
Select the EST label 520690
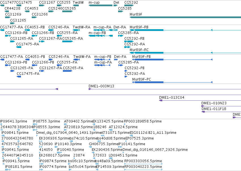46,144
